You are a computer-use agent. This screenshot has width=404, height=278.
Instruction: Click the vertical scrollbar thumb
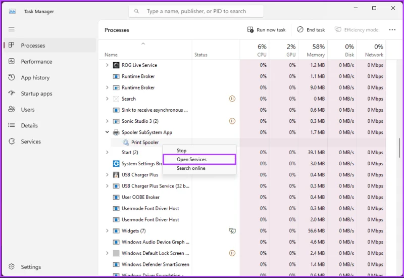point(399,148)
